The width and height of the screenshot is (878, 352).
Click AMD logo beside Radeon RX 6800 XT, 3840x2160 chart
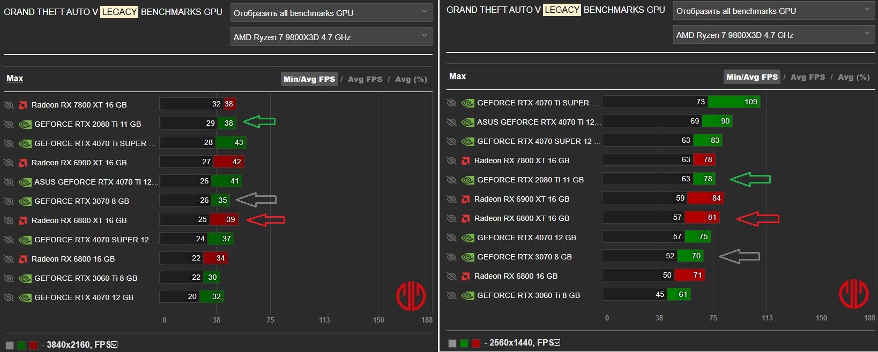click(x=23, y=220)
